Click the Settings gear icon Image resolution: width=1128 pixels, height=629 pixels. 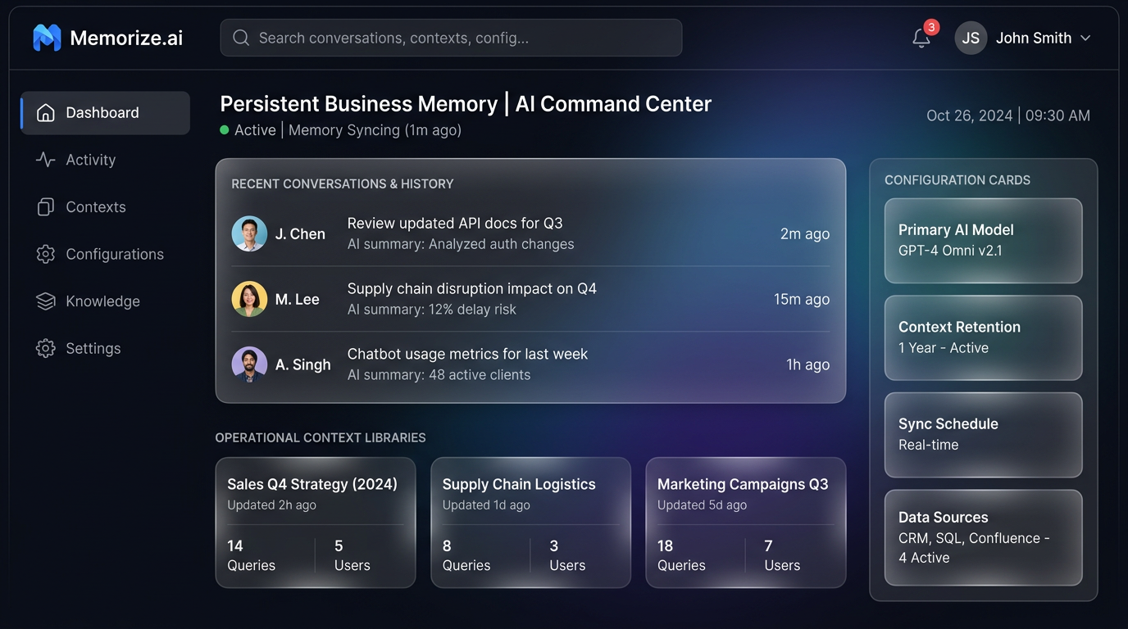pyautogui.click(x=46, y=348)
